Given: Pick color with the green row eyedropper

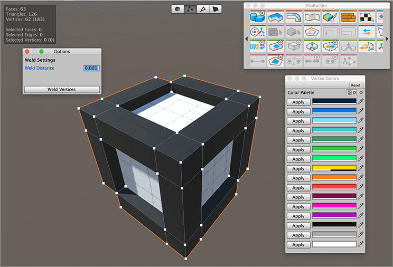Looking at the screenshot, I should (x=360, y=149).
